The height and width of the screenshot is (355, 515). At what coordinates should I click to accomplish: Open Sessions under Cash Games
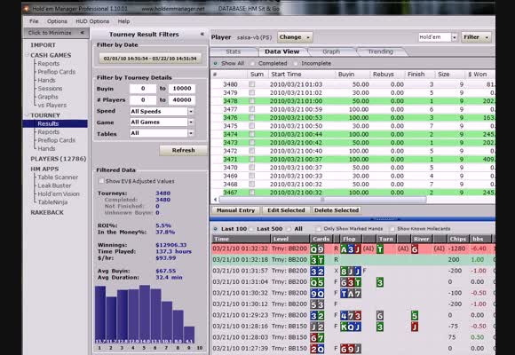[x=50, y=89]
